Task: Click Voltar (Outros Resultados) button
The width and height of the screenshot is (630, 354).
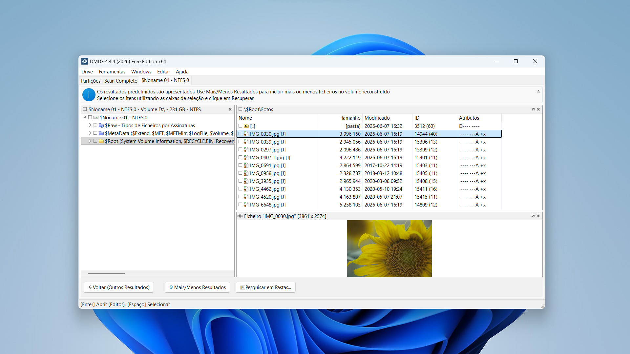Action: (x=119, y=287)
